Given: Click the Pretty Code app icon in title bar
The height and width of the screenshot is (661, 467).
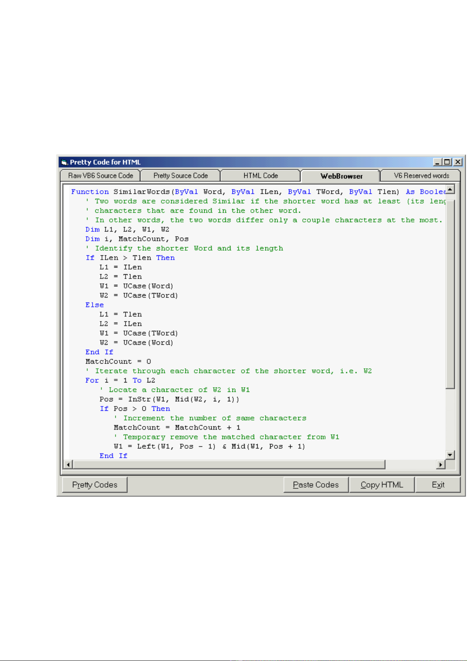Looking at the screenshot, I should [x=64, y=162].
